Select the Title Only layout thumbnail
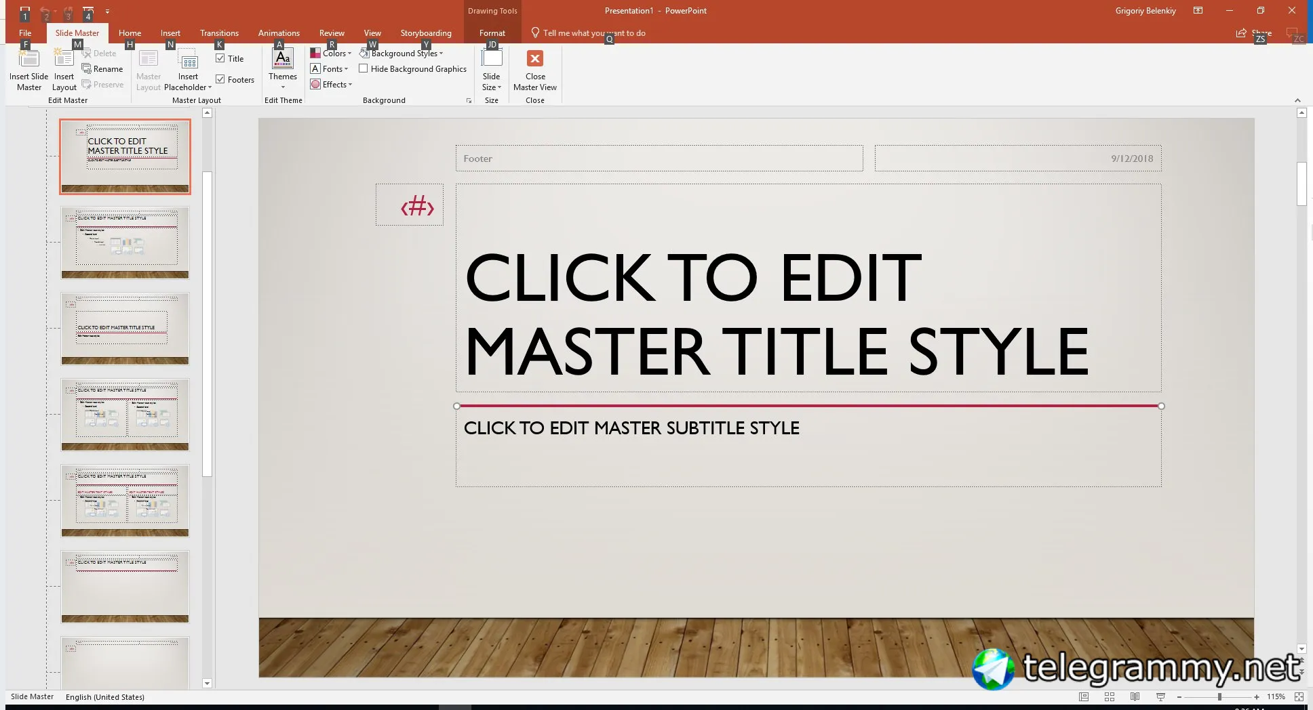The width and height of the screenshot is (1313, 710). coord(125,587)
